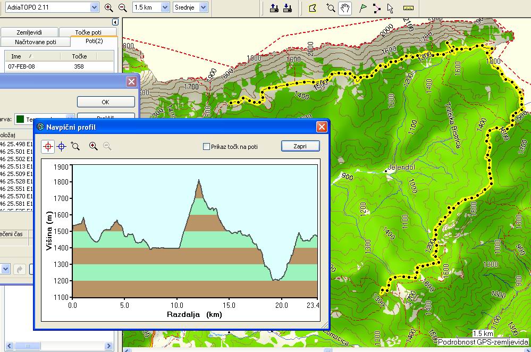Enable the 'Prikaz točk na poti' checkbox
This screenshot has height=352, width=531.
(x=206, y=147)
